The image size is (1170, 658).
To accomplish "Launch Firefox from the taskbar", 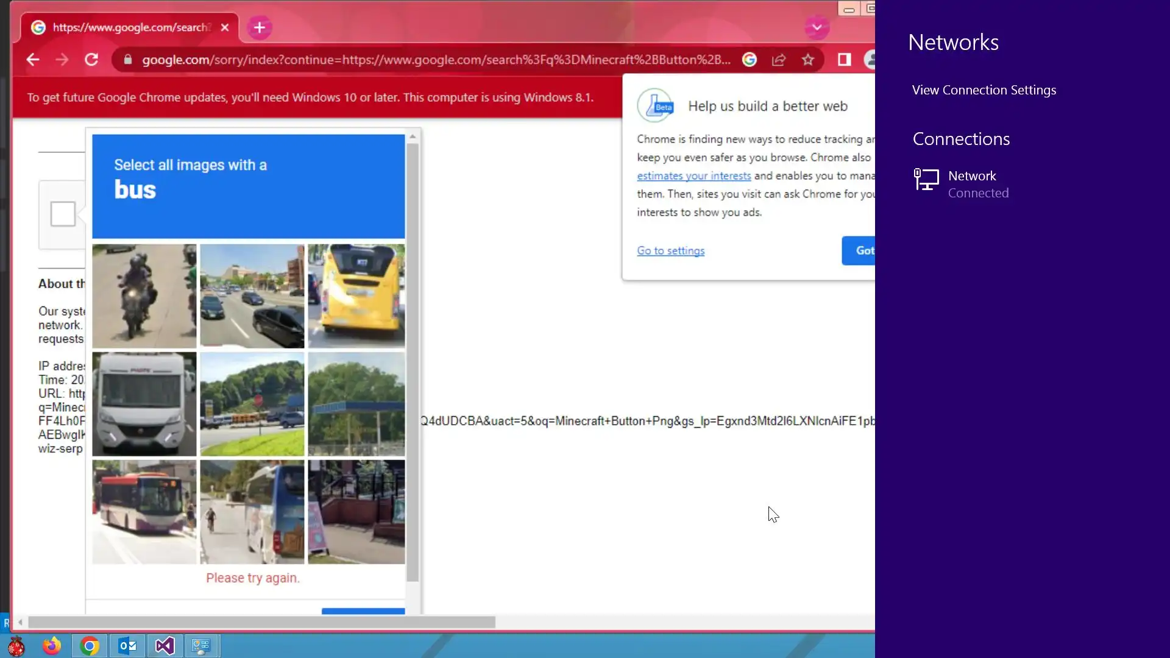I will pos(52,645).
